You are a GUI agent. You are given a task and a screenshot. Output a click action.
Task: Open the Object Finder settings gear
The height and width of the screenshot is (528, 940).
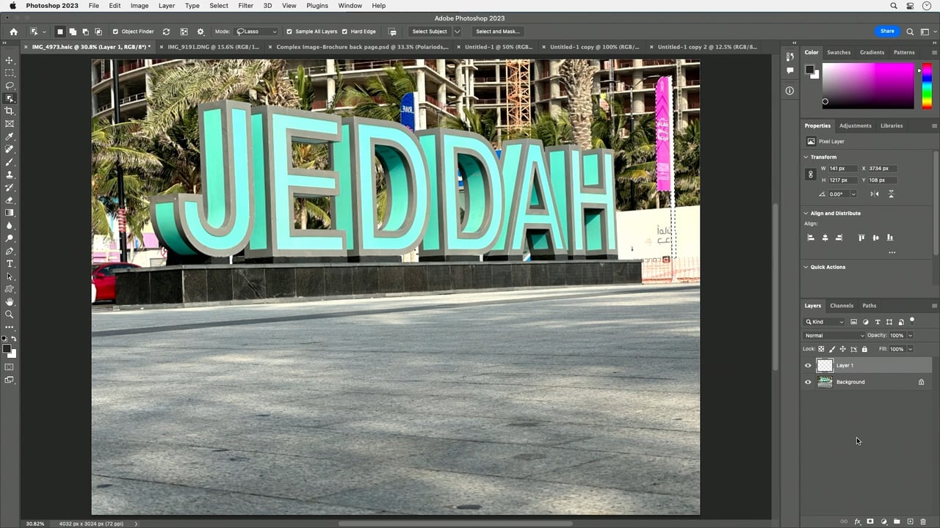tap(200, 32)
